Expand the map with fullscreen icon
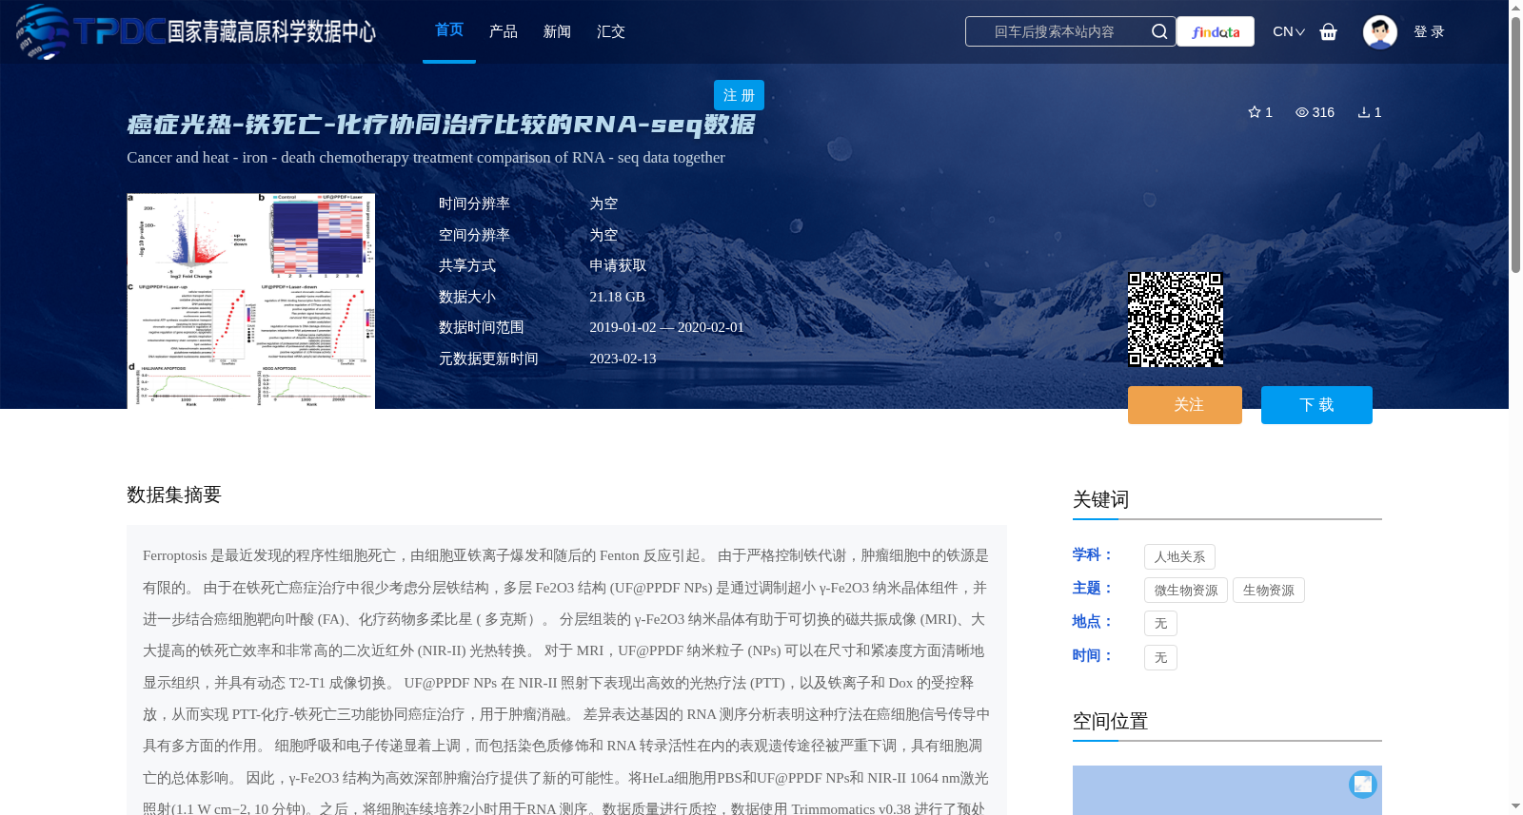The image size is (1523, 815). [1363, 784]
